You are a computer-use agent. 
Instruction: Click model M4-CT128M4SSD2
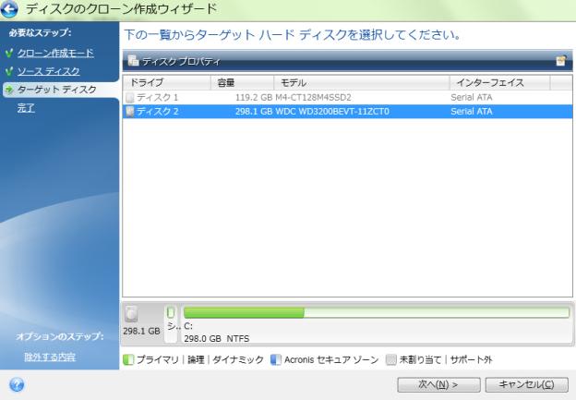[313, 97]
